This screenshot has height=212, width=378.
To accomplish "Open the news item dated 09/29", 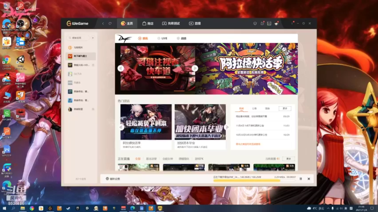I will (x=263, y=116).
